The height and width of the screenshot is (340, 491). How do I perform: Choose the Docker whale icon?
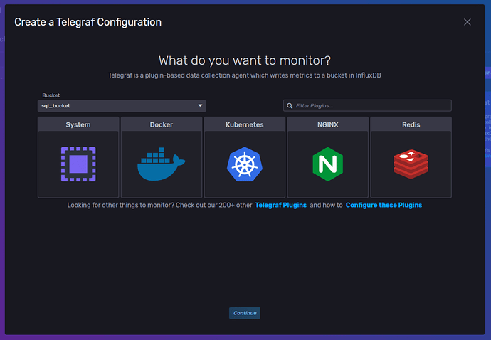point(162,164)
